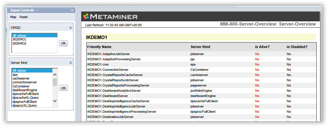Click the is Alive? column header
Image resolution: width=328 pixels, height=127 pixels.
coord(262,47)
